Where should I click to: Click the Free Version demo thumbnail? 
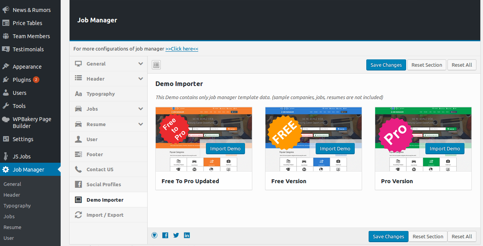coord(313,139)
